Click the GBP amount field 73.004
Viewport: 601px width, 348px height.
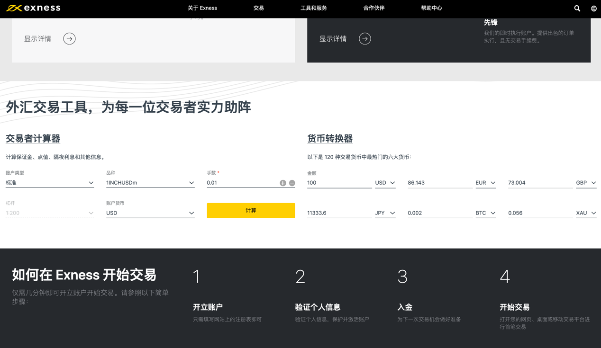coord(540,183)
